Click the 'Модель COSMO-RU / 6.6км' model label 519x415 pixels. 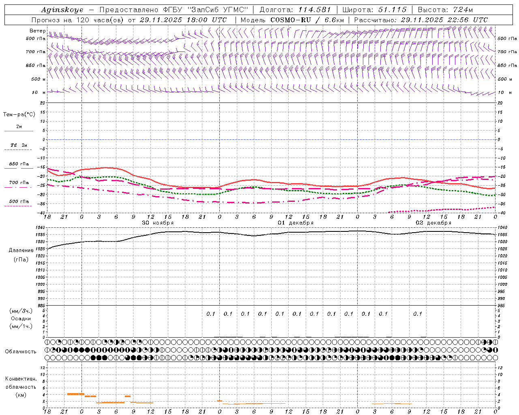[292, 20]
